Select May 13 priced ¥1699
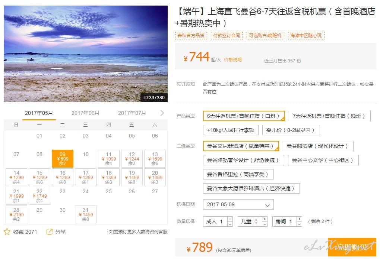The height and width of the screenshot is (259, 380). pyautogui.click(x=155, y=159)
